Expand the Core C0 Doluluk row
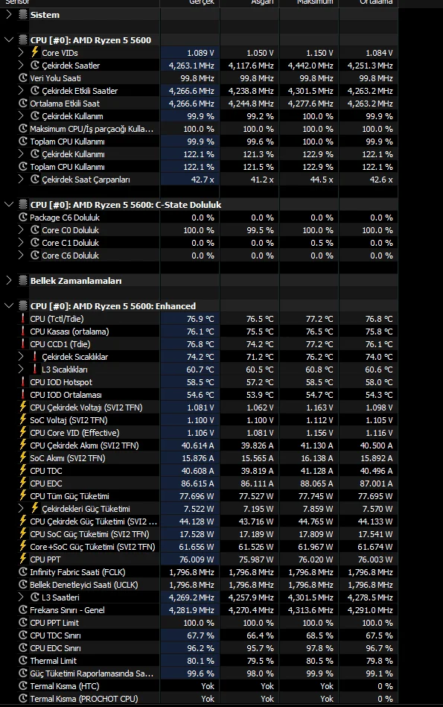 click(x=21, y=230)
